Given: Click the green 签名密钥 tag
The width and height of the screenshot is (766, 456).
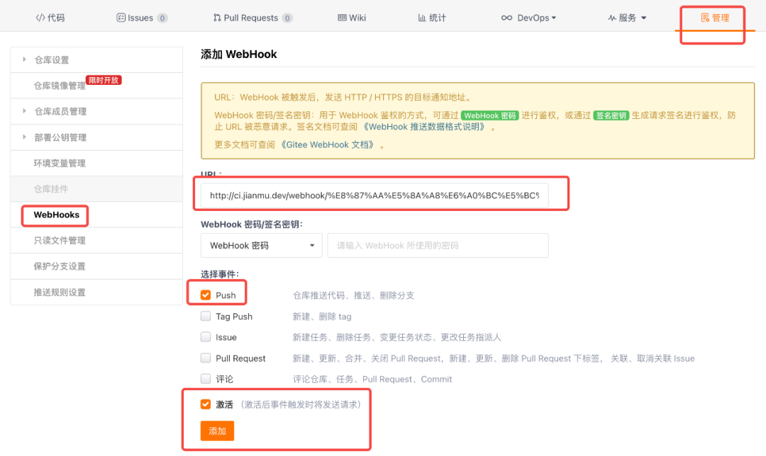Looking at the screenshot, I should [x=611, y=115].
